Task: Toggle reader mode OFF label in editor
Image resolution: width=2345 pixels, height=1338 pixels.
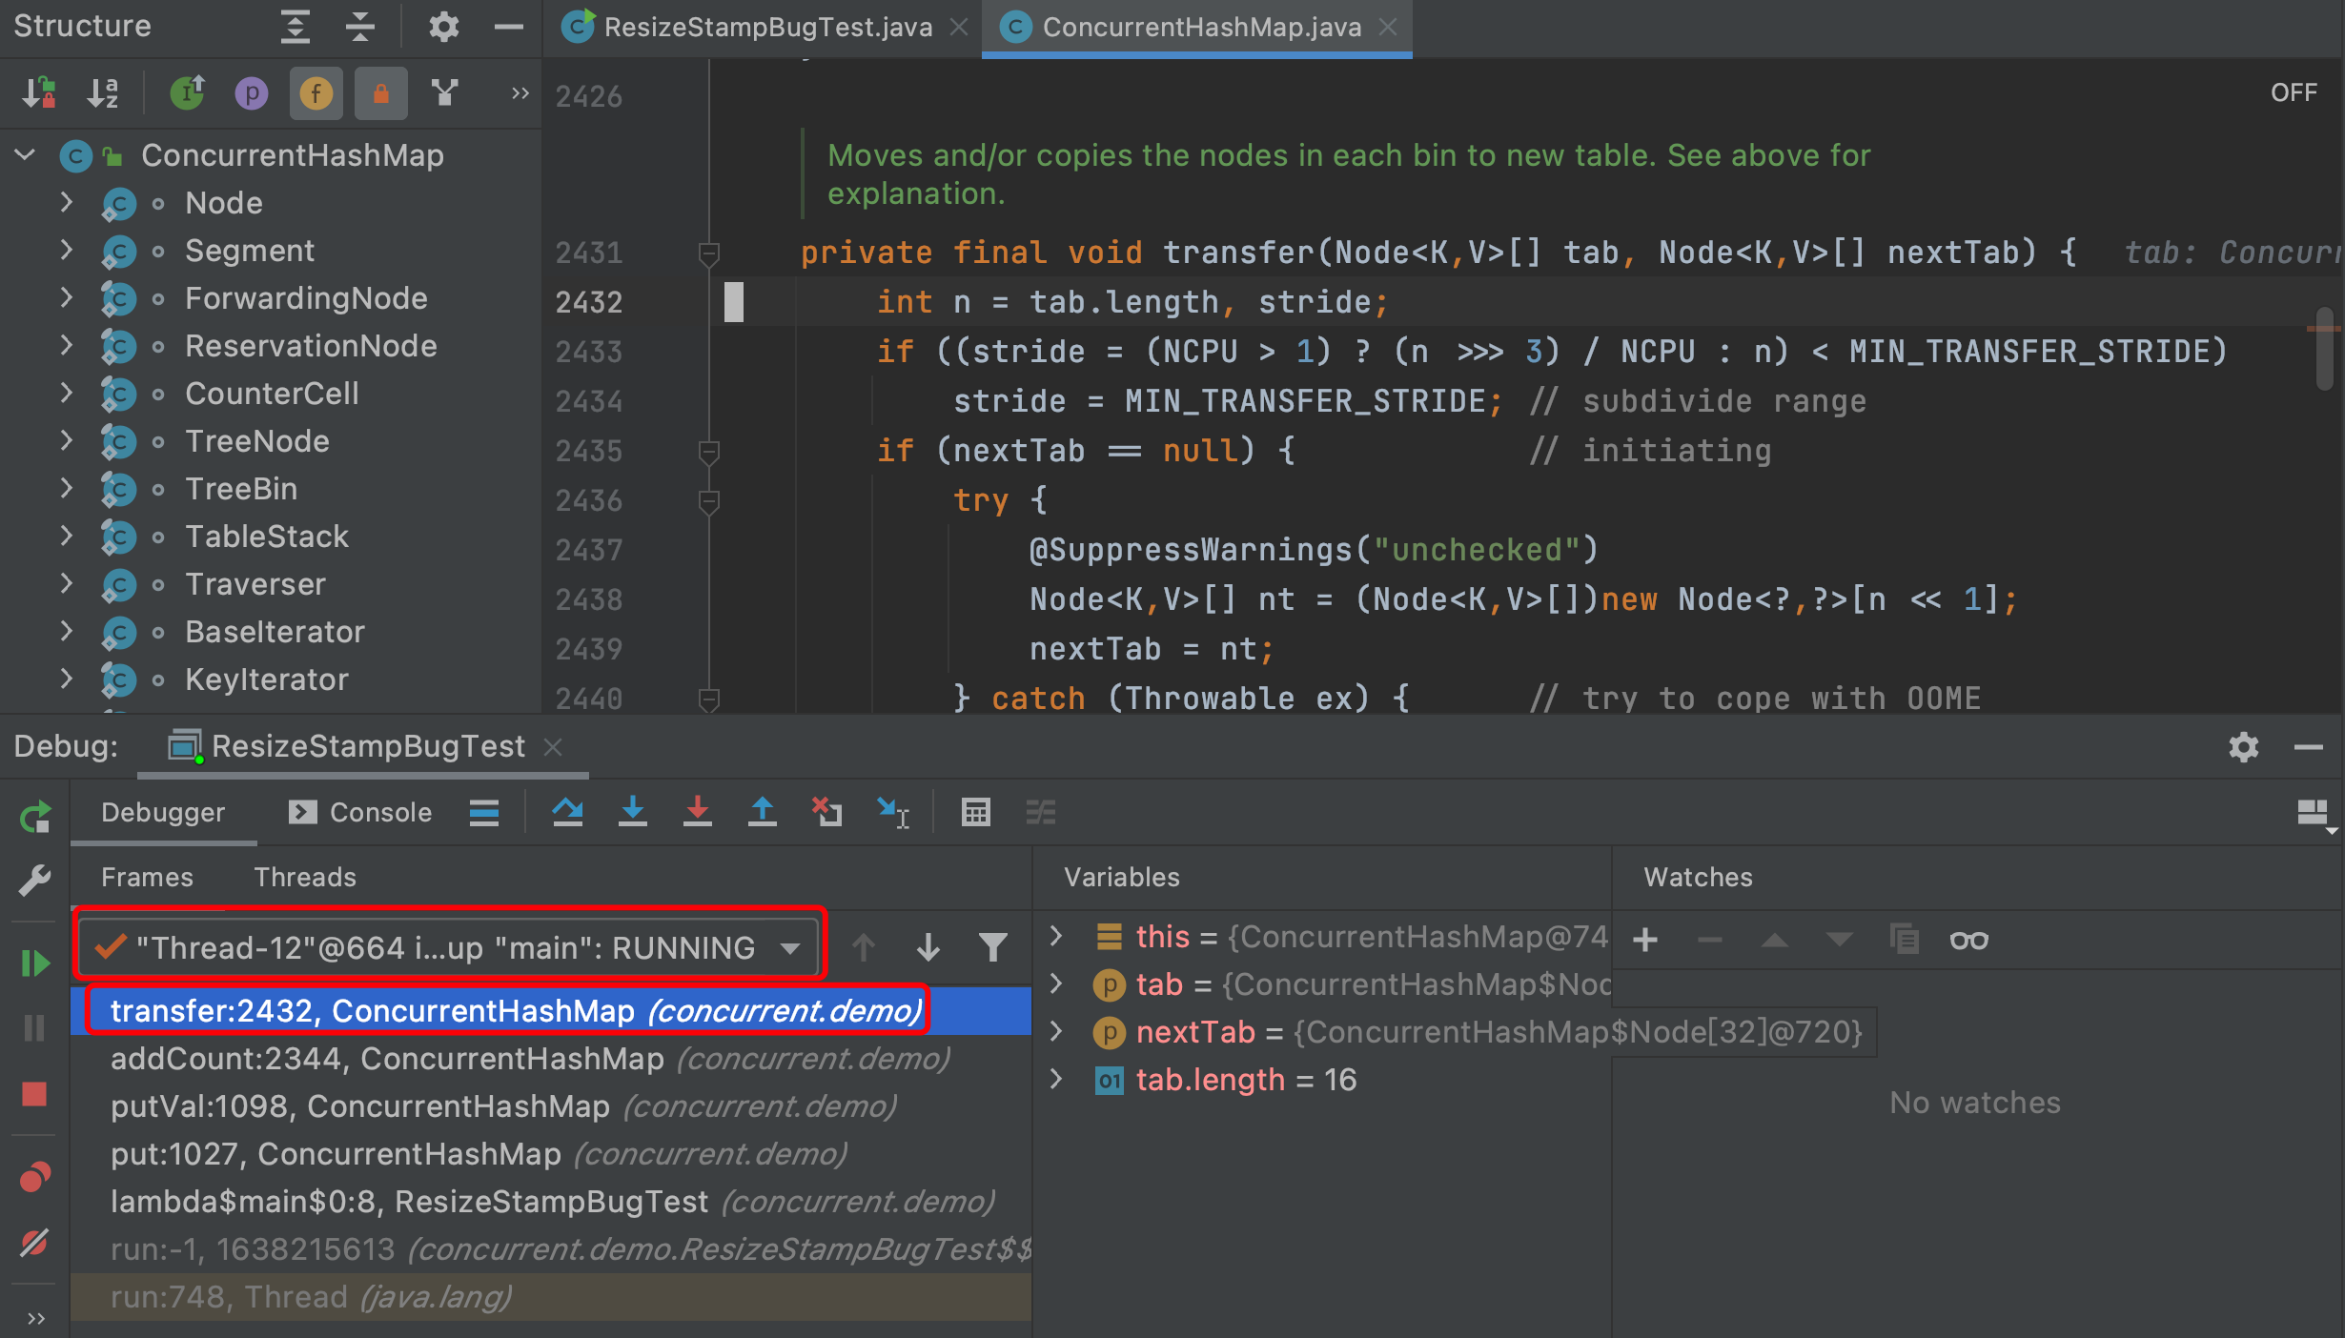Action: (x=2294, y=92)
